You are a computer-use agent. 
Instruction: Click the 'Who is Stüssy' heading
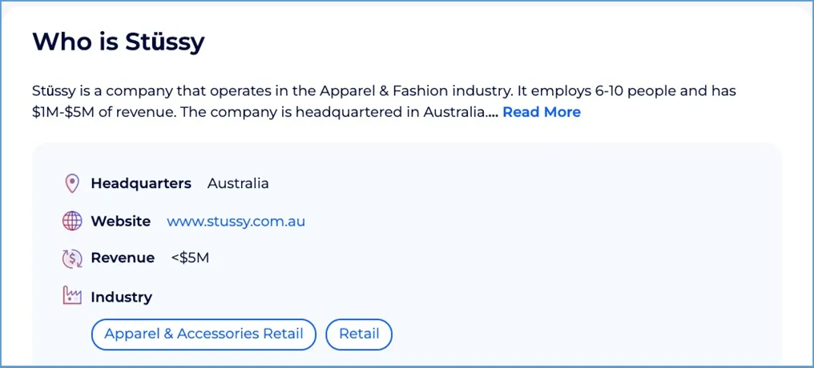tap(119, 42)
